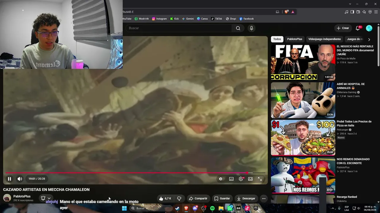The height and width of the screenshot is (213, 380).
Task: Open the tab search chevron in the title bar
Action: coord(350,4)
